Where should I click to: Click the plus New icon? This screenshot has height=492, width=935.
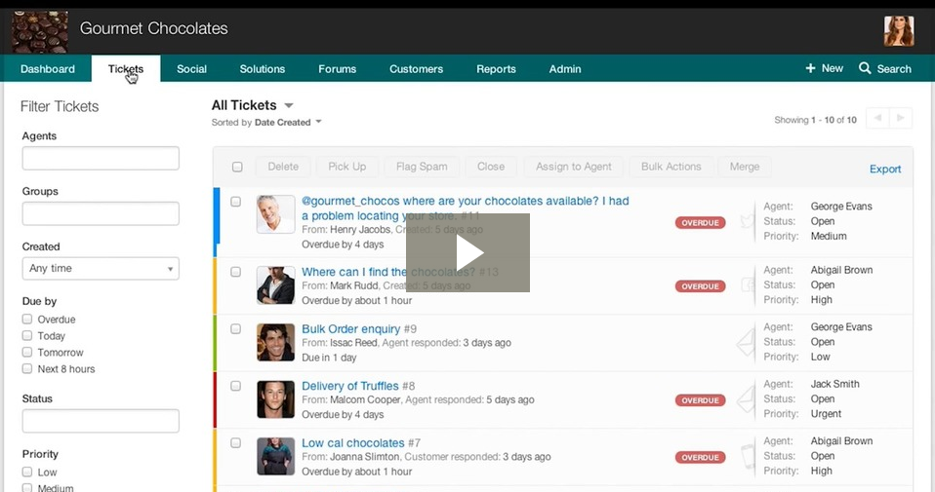point(810,68)
